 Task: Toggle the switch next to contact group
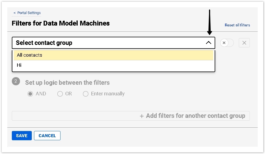(x=227, y=43)
